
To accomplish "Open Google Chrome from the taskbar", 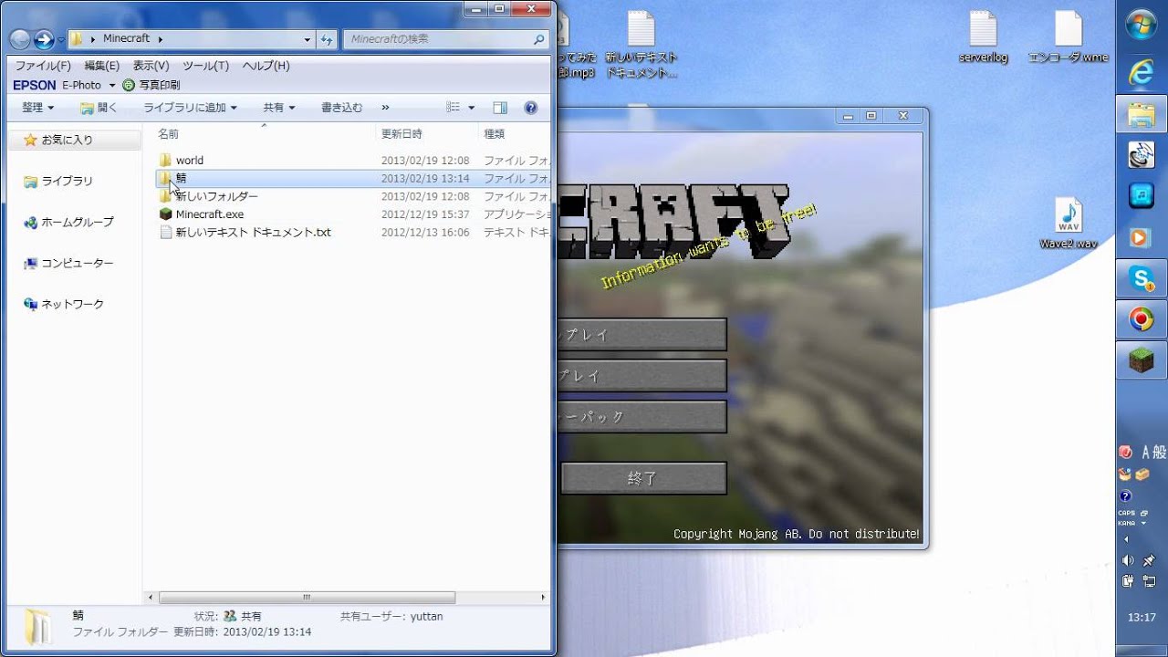I will click(1142, 319).
